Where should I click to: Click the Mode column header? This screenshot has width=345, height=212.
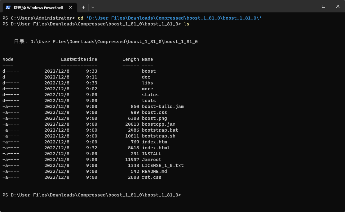(x=8, y=59)
